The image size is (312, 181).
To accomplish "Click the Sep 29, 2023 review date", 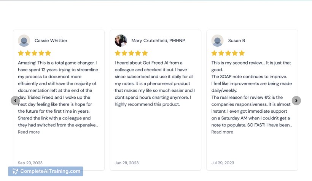I will (x=30, y=163).
